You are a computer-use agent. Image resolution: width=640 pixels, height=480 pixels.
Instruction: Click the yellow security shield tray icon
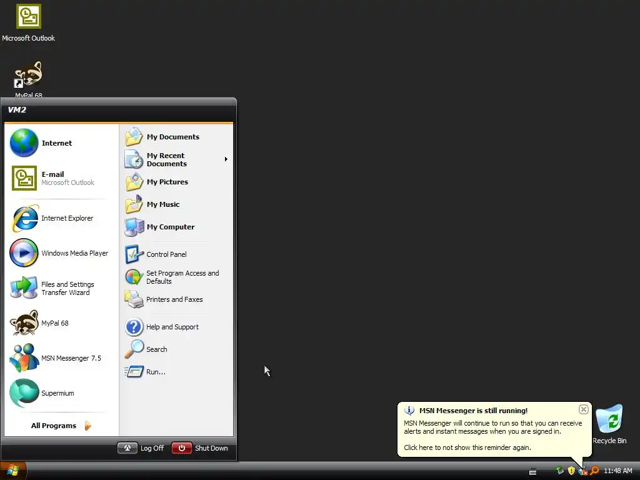[571, 471]
